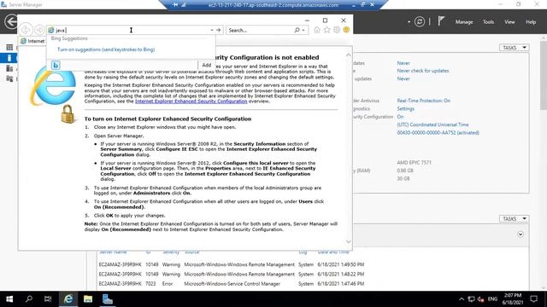
Task: Open the upper TASKS dropdown
Action: pos(515,48)
